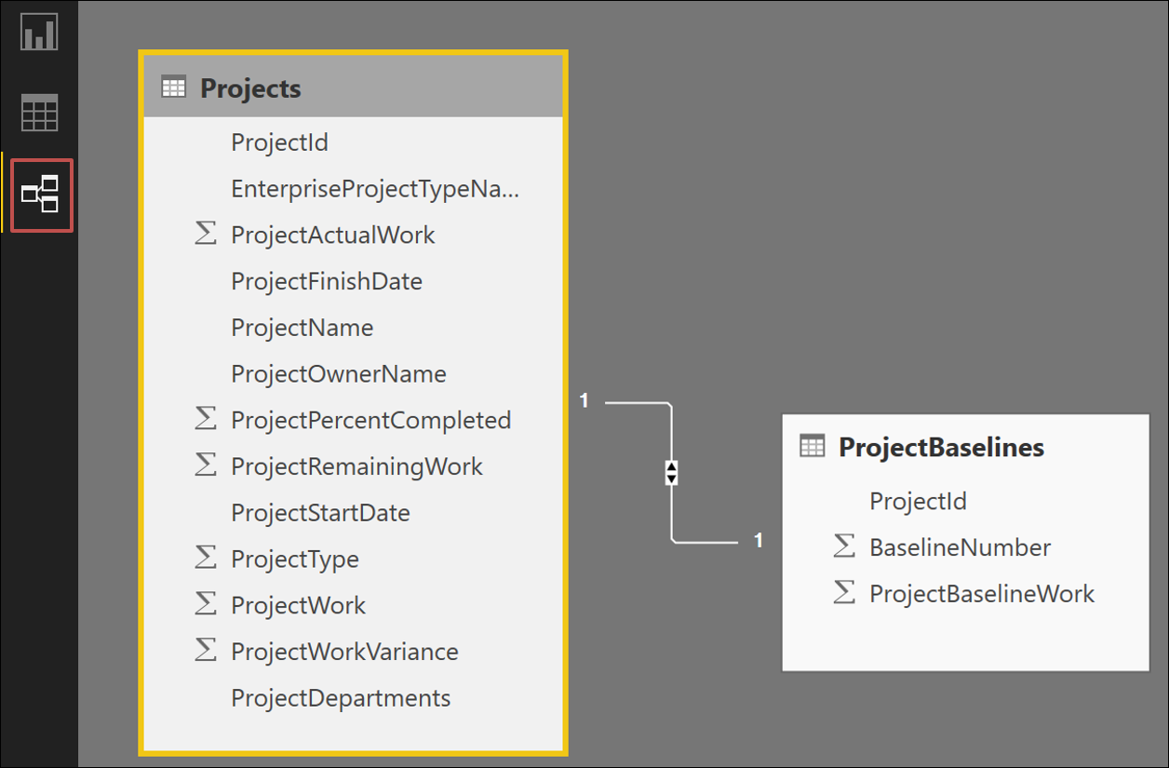
Task: Select ProjectId in ProjectBaselines table
Action: click(918, 501)
